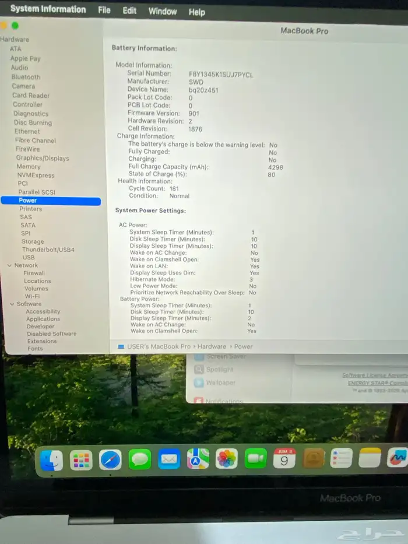Click USER's MacBook Pro in path bar
The image size is (408, 544).
pos(159,346)
